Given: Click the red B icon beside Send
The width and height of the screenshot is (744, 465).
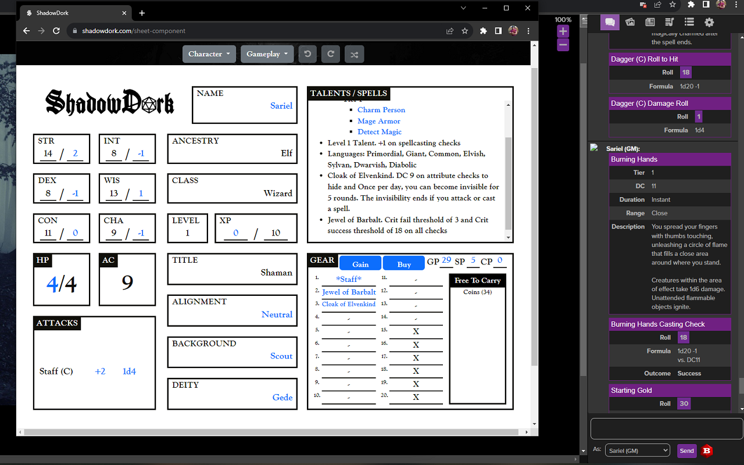Looking at the screenshot, I should tap(707, 450).
